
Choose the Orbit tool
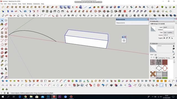click(2, 73)
